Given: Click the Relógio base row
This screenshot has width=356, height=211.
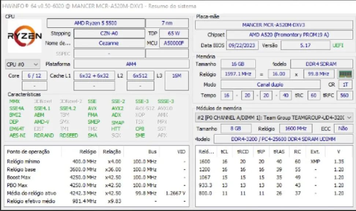Looking at the screenshot, I should 96,170.
